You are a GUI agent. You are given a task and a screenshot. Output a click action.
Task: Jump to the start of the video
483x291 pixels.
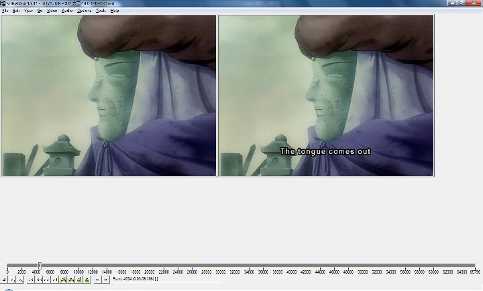[31, 280]
